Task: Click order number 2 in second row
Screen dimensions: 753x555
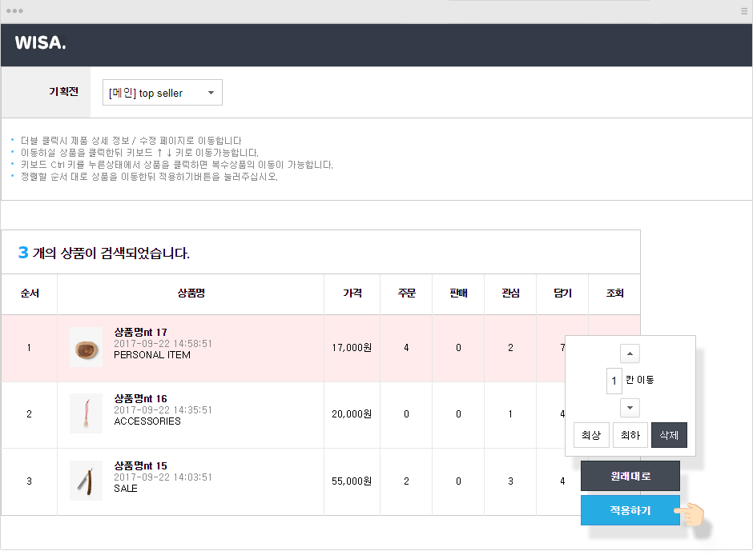Action: 30,413
